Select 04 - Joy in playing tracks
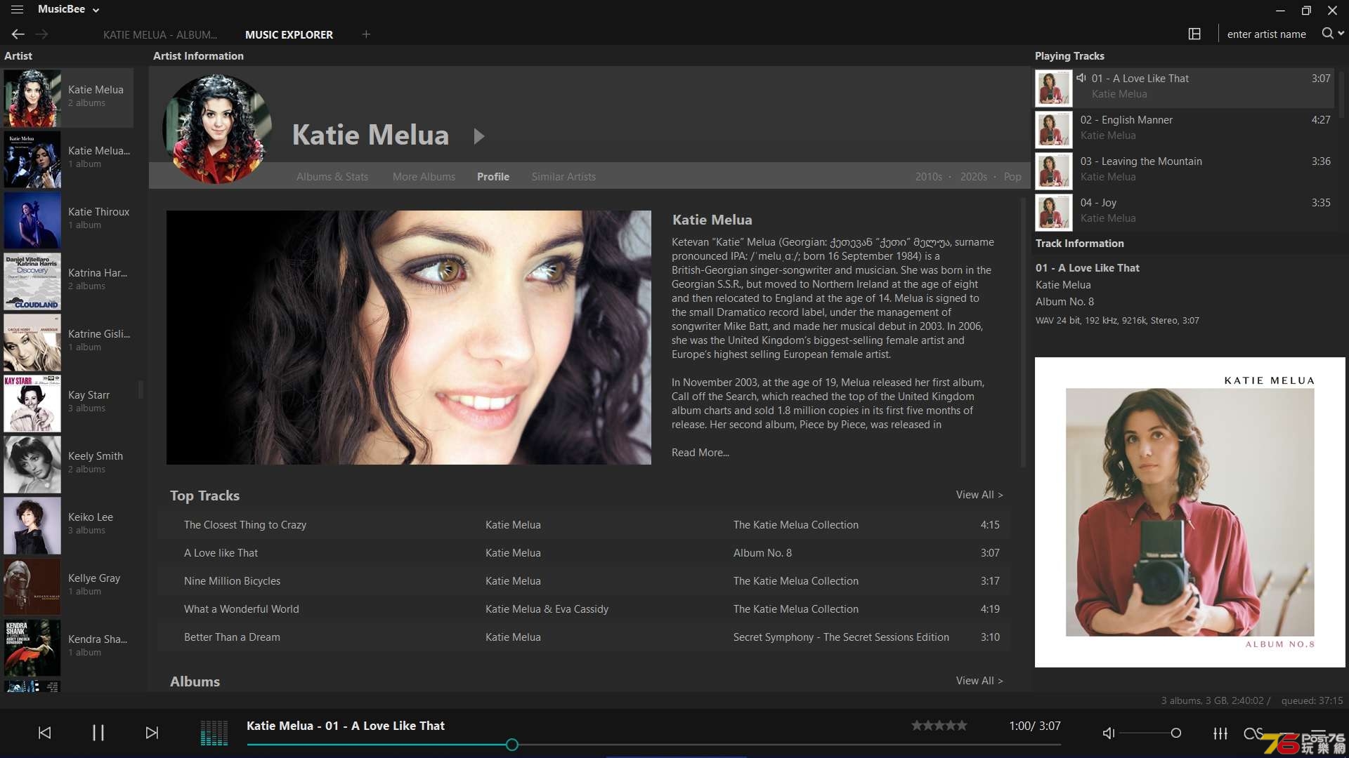 tap(1185, 212)
